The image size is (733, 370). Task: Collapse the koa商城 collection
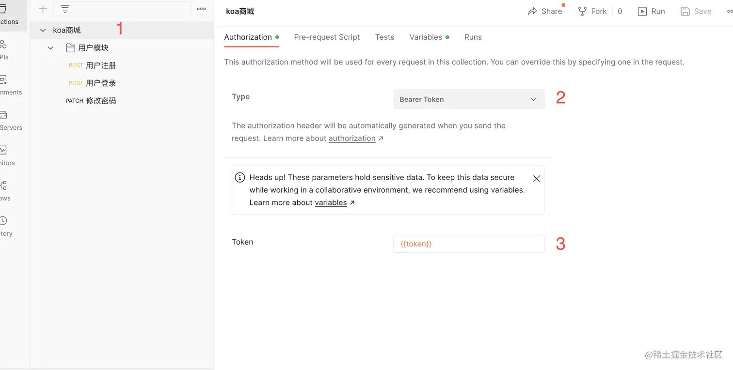pyautogui.click(x=43, y=30)
